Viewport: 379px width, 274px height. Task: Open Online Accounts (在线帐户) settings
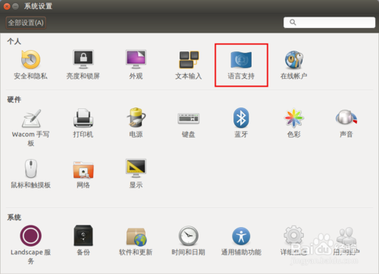293,64
